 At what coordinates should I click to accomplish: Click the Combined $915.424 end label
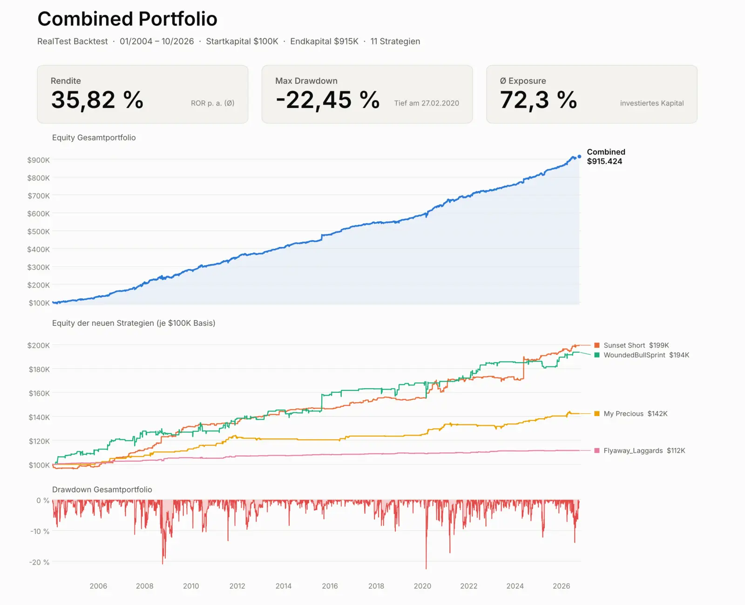(x=606, y=157)
